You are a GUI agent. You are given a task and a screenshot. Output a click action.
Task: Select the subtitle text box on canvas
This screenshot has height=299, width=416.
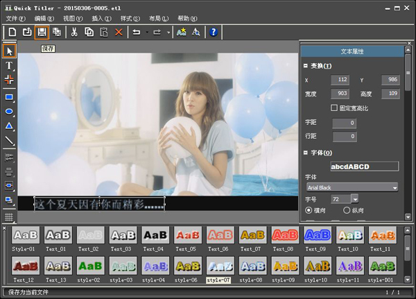(x=99, y=204)
